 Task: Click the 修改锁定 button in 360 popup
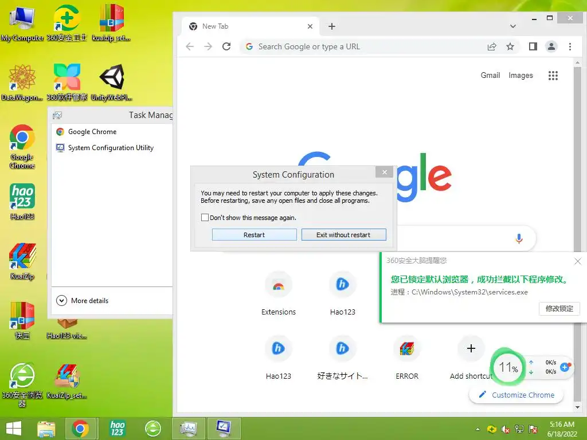point(559,309)
